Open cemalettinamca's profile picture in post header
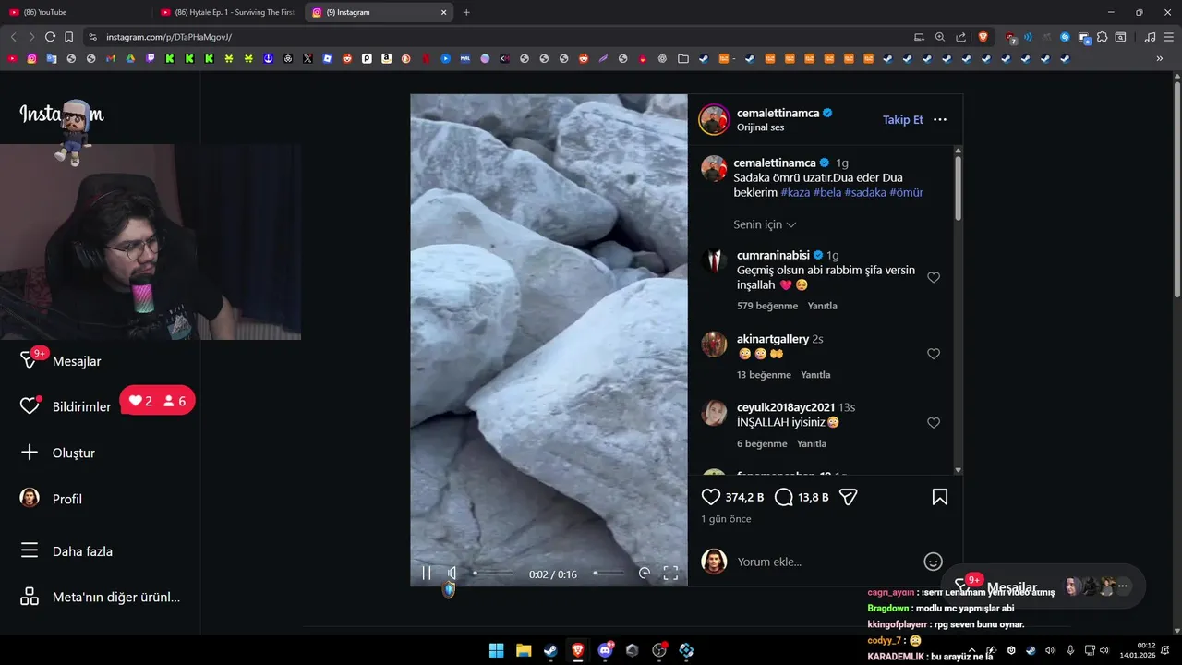This screenshot has width=1182, height=665. tap(715, 120)
